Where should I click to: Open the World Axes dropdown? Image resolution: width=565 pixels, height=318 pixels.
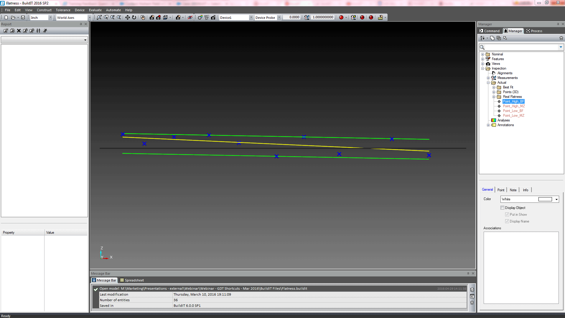point(90,18)
